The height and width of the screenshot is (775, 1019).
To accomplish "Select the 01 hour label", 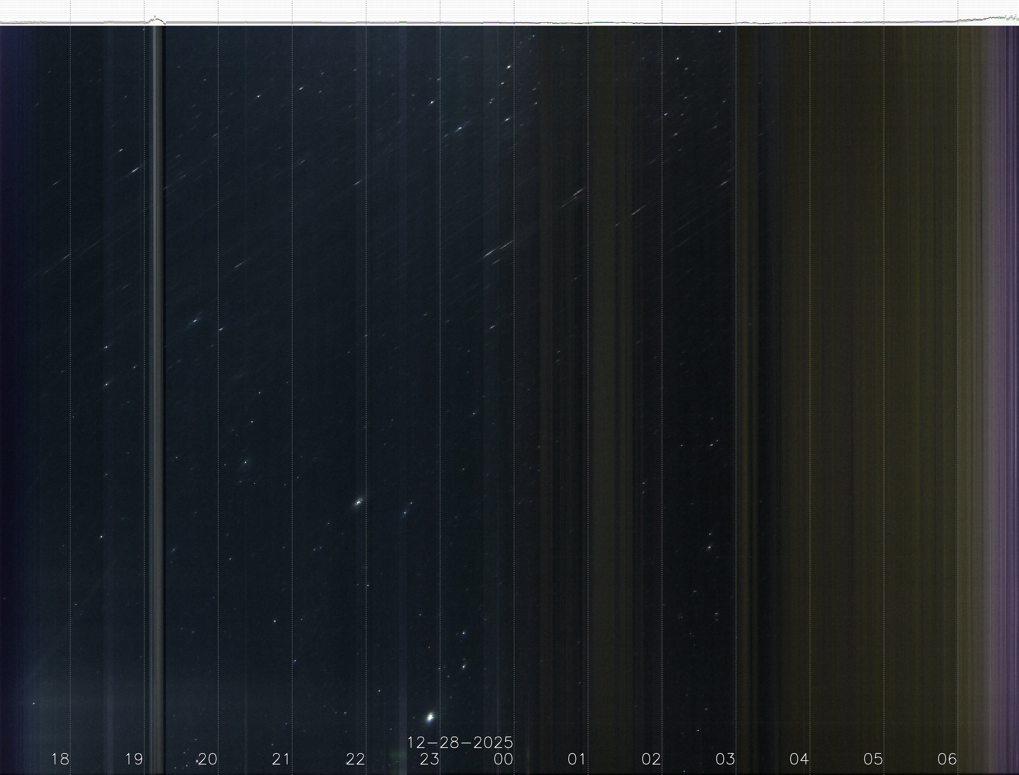I will [576, 759].
